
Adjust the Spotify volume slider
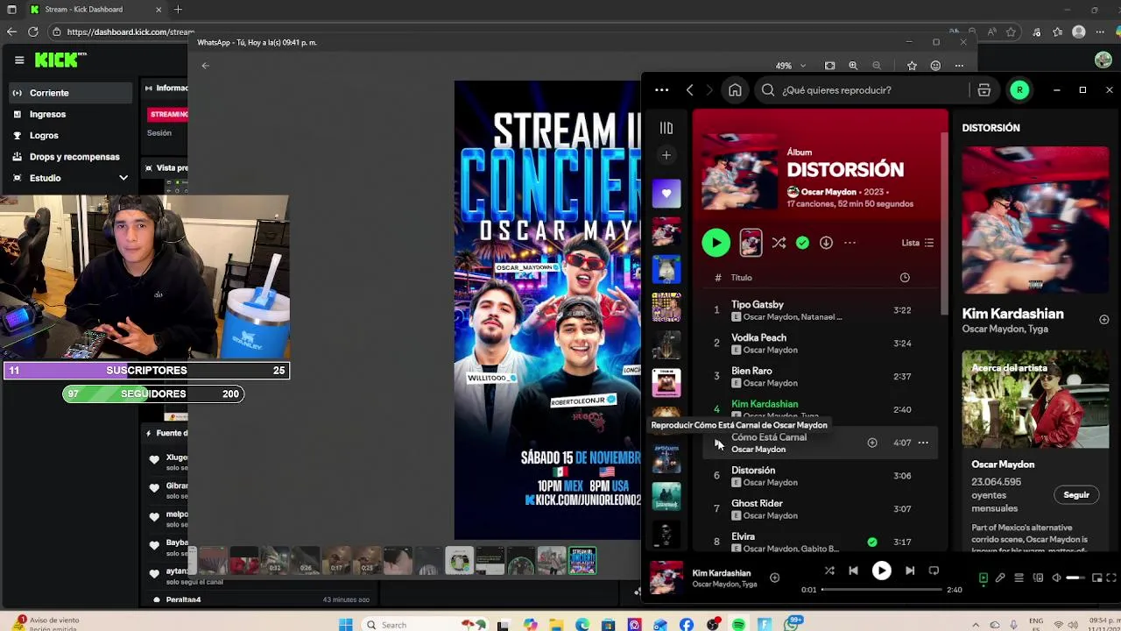tap(1075, 578)
